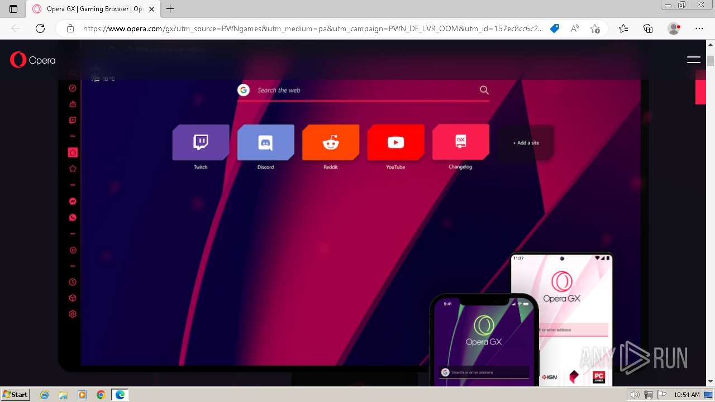The height and width of the screenshot is (402, 715).
Task: View site information lock icon
Action: click(70, 28)
